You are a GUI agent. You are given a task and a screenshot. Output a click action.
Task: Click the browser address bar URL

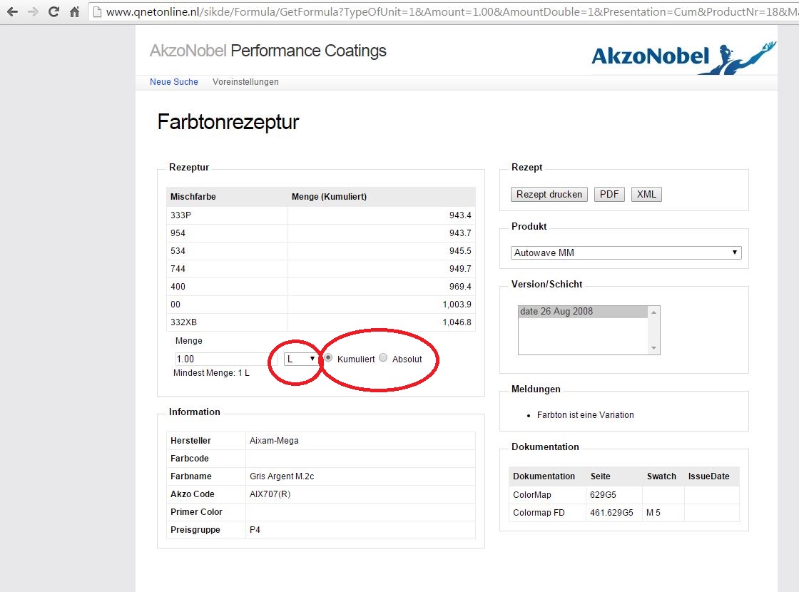click(443, 11)
